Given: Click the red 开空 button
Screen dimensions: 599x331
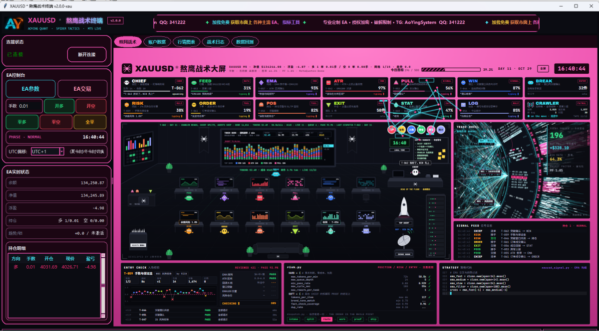Looking at the screenshot, I should 91,106.
